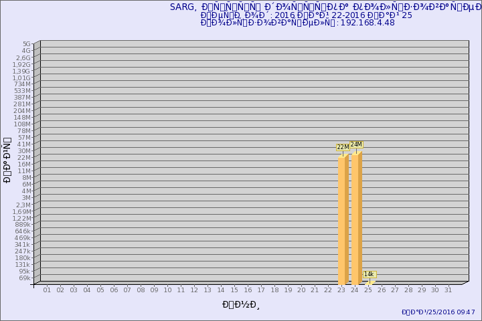
Task: Click day 23 on the horizontal axis
Action: tap(341, 290)
